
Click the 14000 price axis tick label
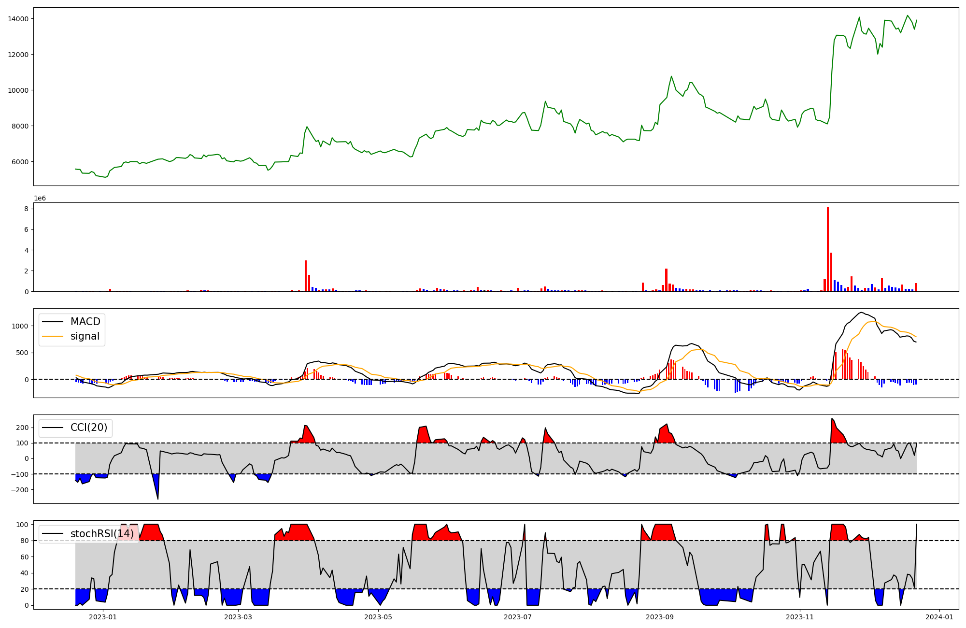(18, 19)
